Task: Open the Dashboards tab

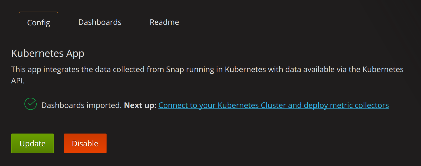Action: pos(100,22)
